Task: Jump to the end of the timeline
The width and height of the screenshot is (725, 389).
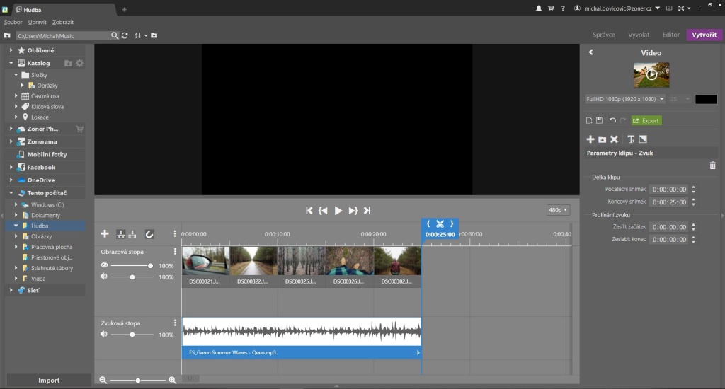Action: tap(367, 211)
